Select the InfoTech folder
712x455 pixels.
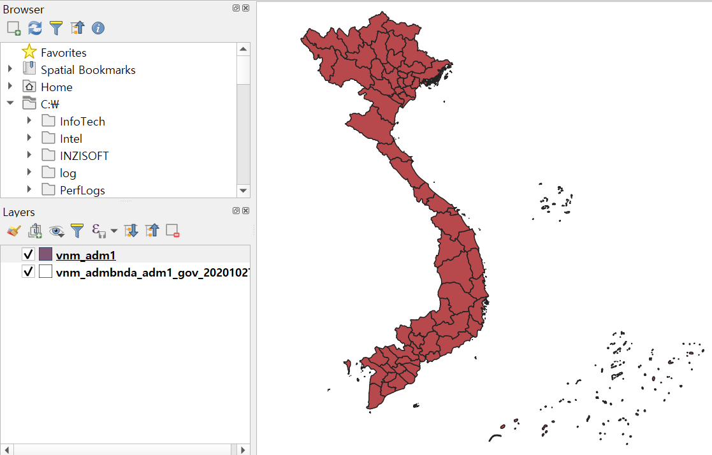[83, 122]
